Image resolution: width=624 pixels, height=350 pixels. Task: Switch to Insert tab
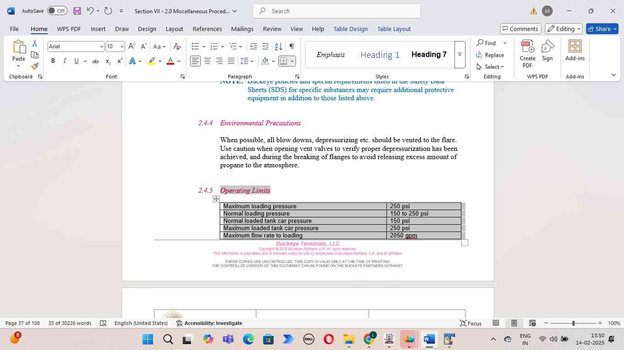pos(98,29)
